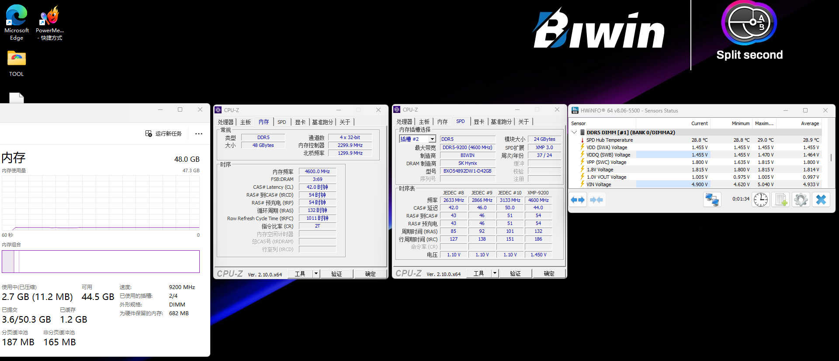Image resolution: width=839 pixels, height=361 pixels.
Task: Open HWiNFO sensor settings gear icon
Action: point(801,200)
